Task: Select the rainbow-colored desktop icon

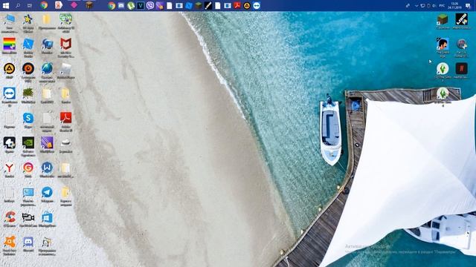Action: tap(10, 46)
